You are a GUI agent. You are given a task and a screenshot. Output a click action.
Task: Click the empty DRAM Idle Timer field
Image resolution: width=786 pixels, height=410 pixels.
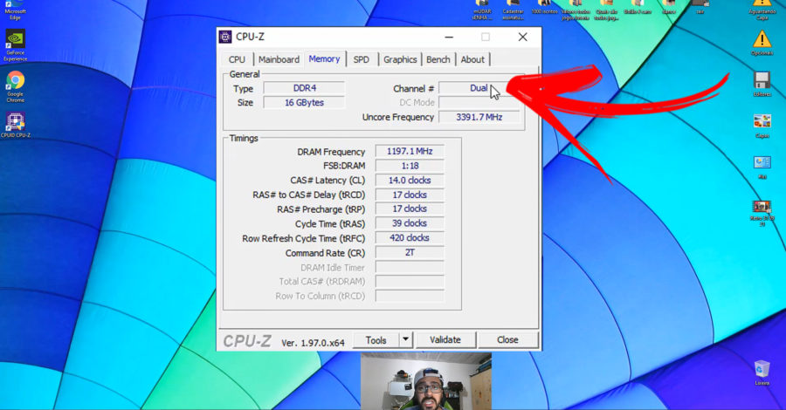pos(410,267)
